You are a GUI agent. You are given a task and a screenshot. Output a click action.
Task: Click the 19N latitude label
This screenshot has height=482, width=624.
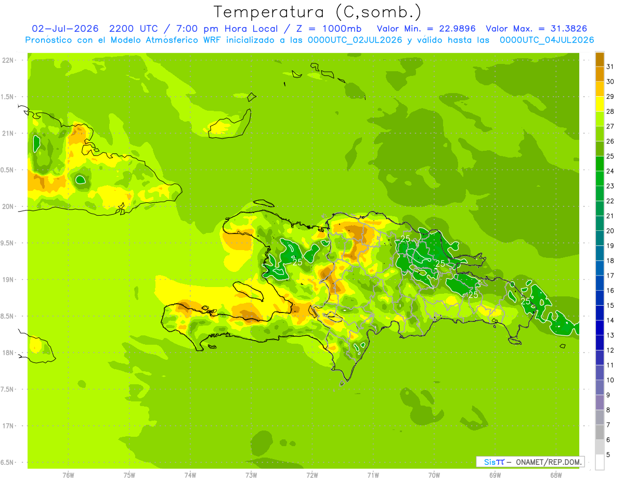coord(7,280)
